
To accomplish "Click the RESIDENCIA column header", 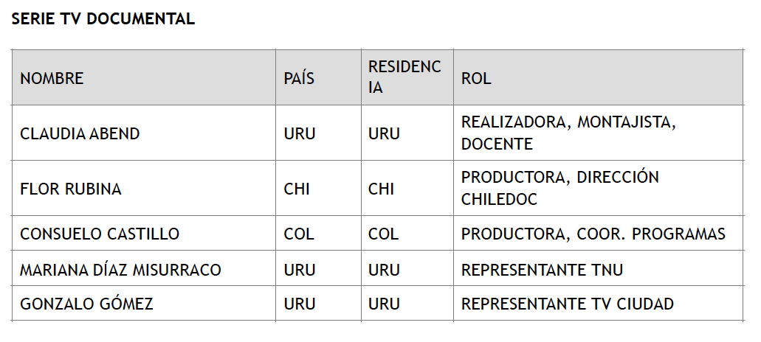I will [x=407, y=77].
